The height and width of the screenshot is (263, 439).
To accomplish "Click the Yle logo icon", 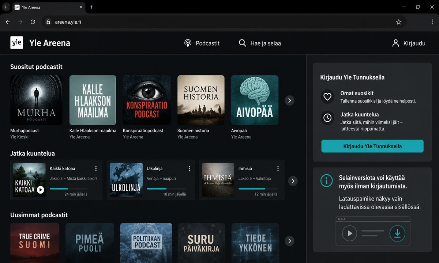I will [x=16, y=43].
